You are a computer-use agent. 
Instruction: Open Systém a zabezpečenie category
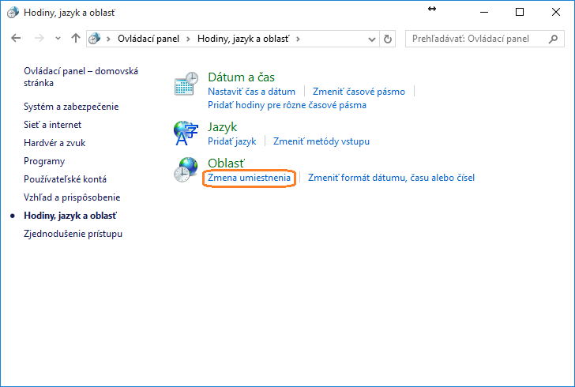pyautogui.click(x=71, y=107)
